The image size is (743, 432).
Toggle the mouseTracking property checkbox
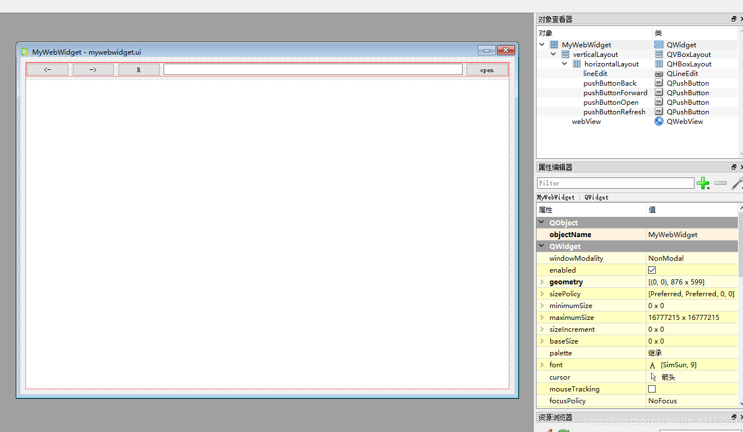[652, 389]
